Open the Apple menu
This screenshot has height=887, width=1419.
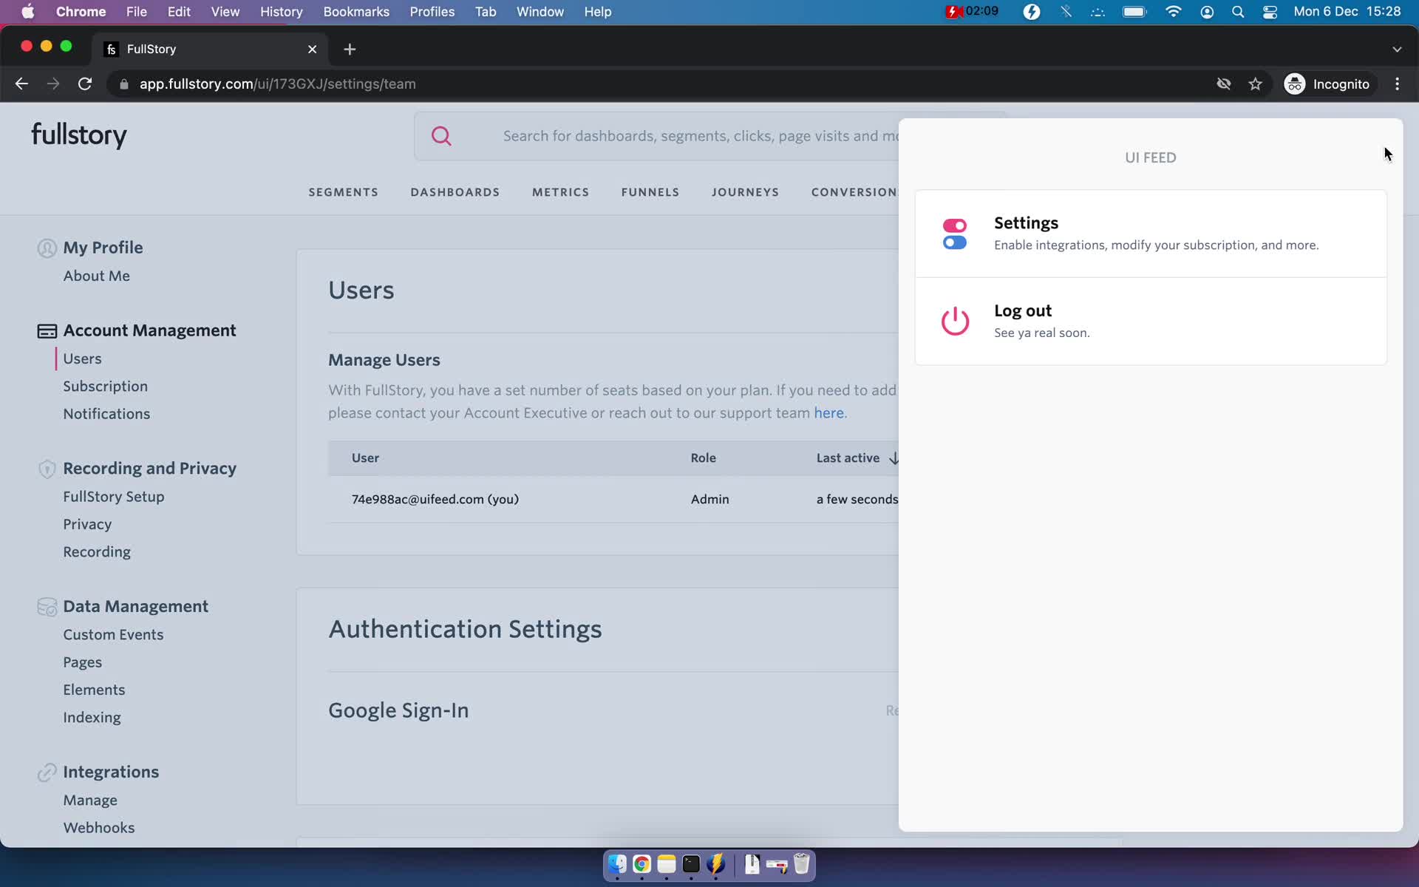pos(28,12)
